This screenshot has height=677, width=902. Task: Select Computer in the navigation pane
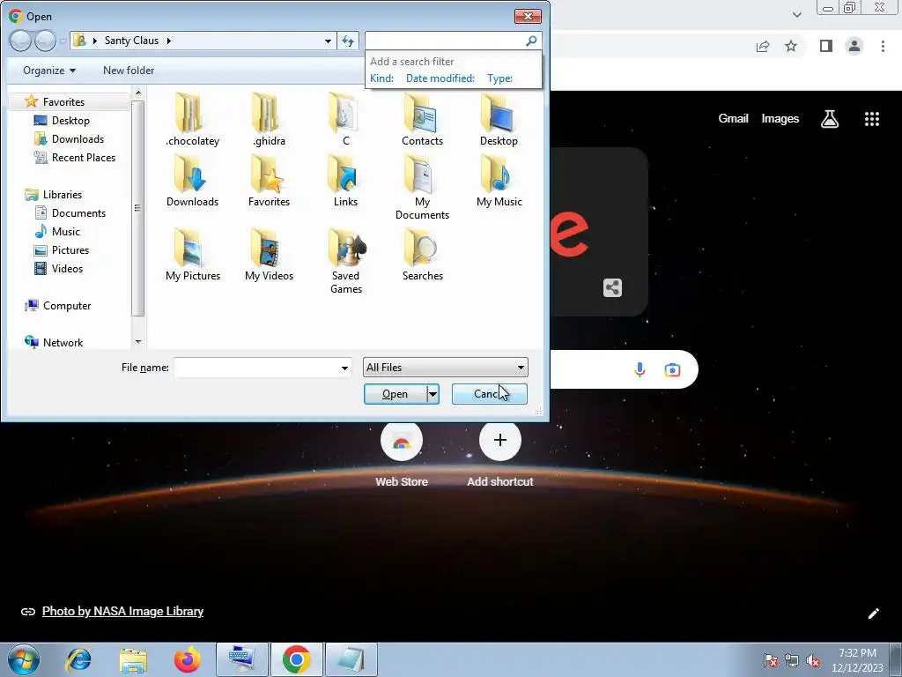(67, 306)
